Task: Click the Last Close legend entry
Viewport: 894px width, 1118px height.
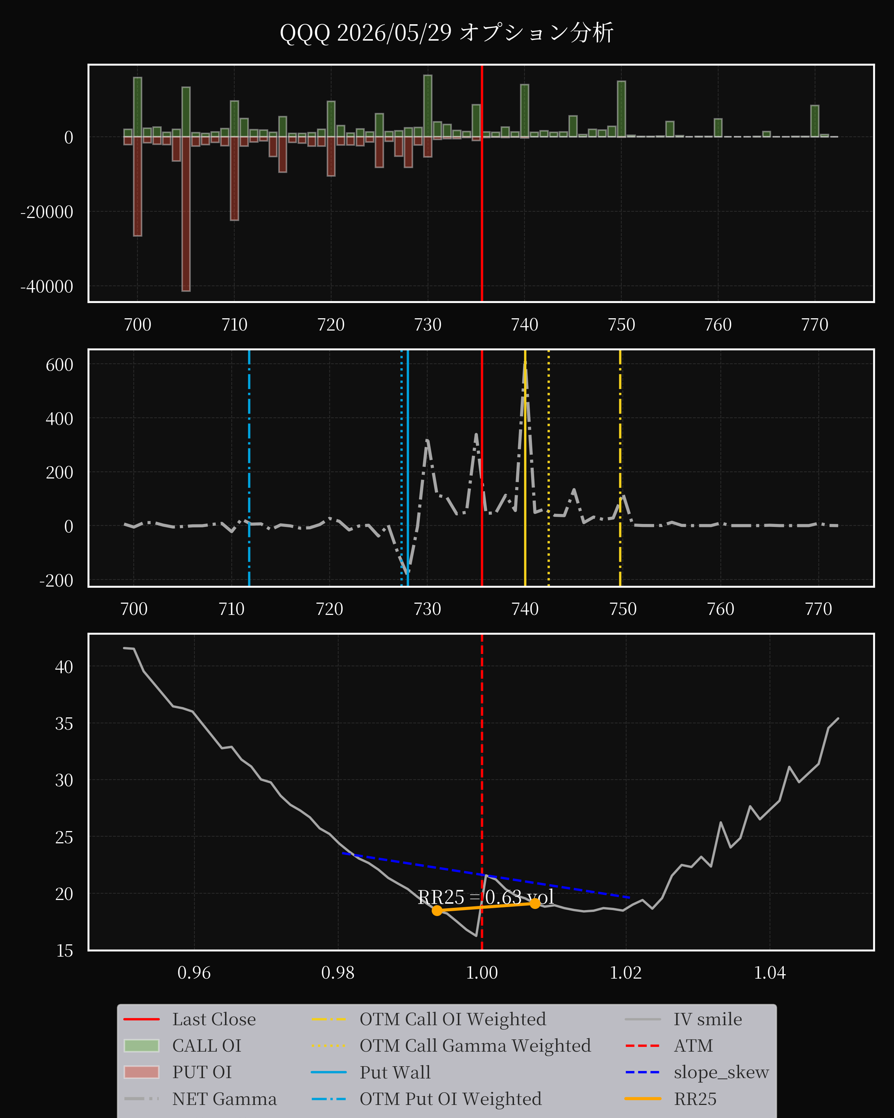Action: (x=190, y=1019)
